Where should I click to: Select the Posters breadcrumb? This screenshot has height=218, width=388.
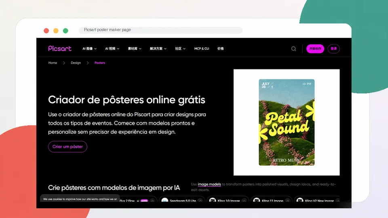(100, 63)
